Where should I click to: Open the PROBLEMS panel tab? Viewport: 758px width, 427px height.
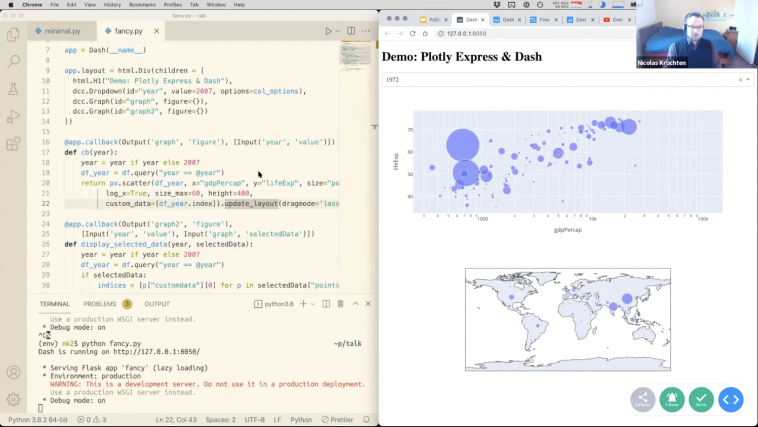[x=100, y=304]
